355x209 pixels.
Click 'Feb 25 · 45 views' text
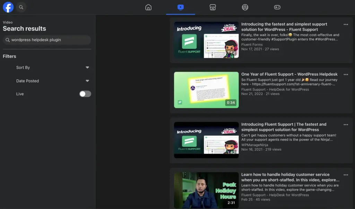(x=256, y=200)
